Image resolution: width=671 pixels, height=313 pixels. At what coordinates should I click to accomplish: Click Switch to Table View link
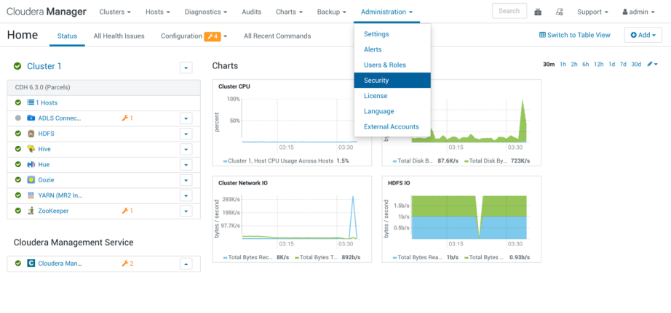[x=574, y=35]
